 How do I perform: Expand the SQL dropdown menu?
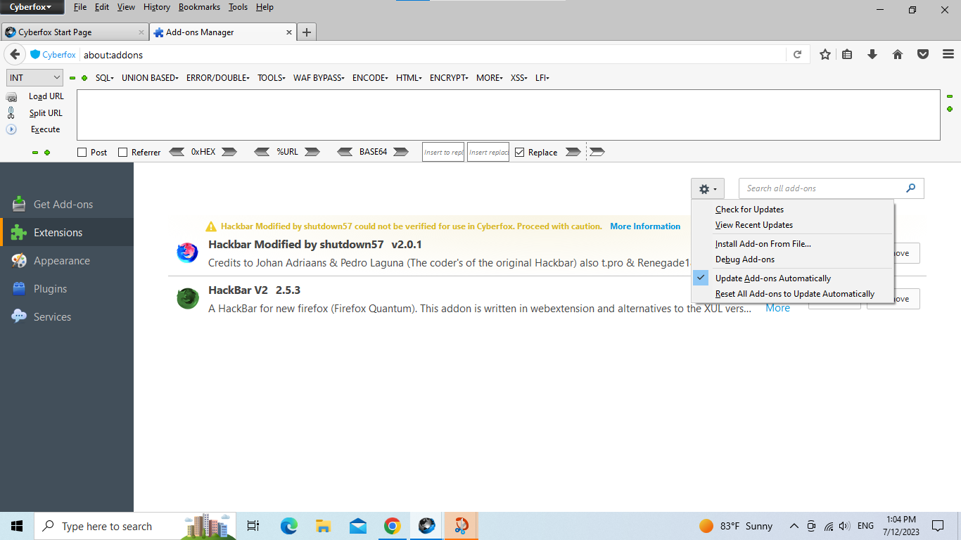[x=105, y=78]
